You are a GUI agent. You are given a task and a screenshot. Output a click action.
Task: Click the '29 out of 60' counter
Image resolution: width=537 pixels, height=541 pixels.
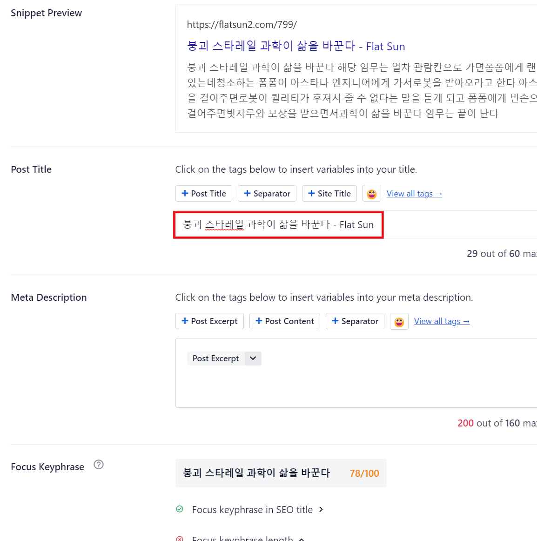(x=502, y=254)
